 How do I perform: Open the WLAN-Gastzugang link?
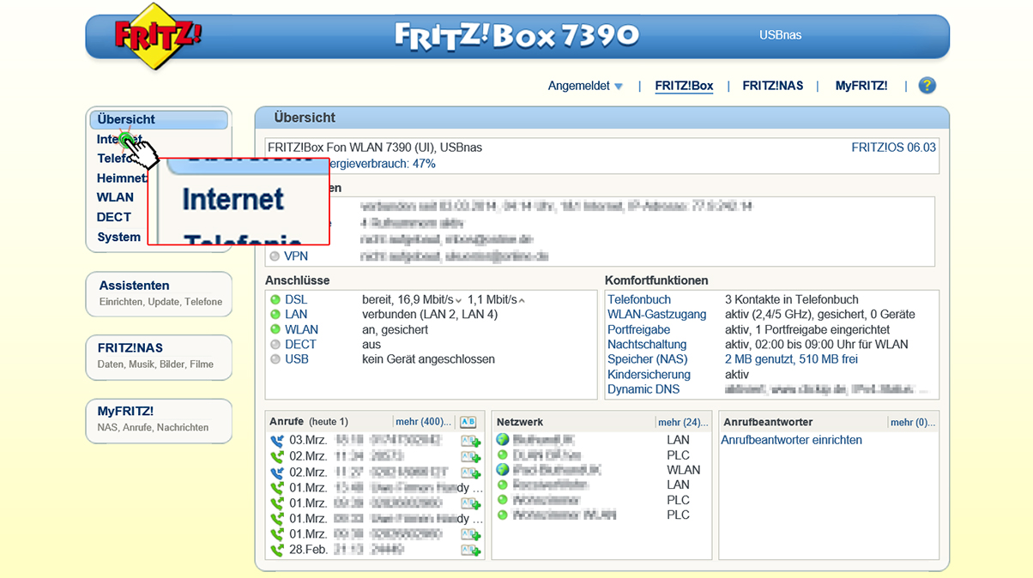click(x=656, y=315)
